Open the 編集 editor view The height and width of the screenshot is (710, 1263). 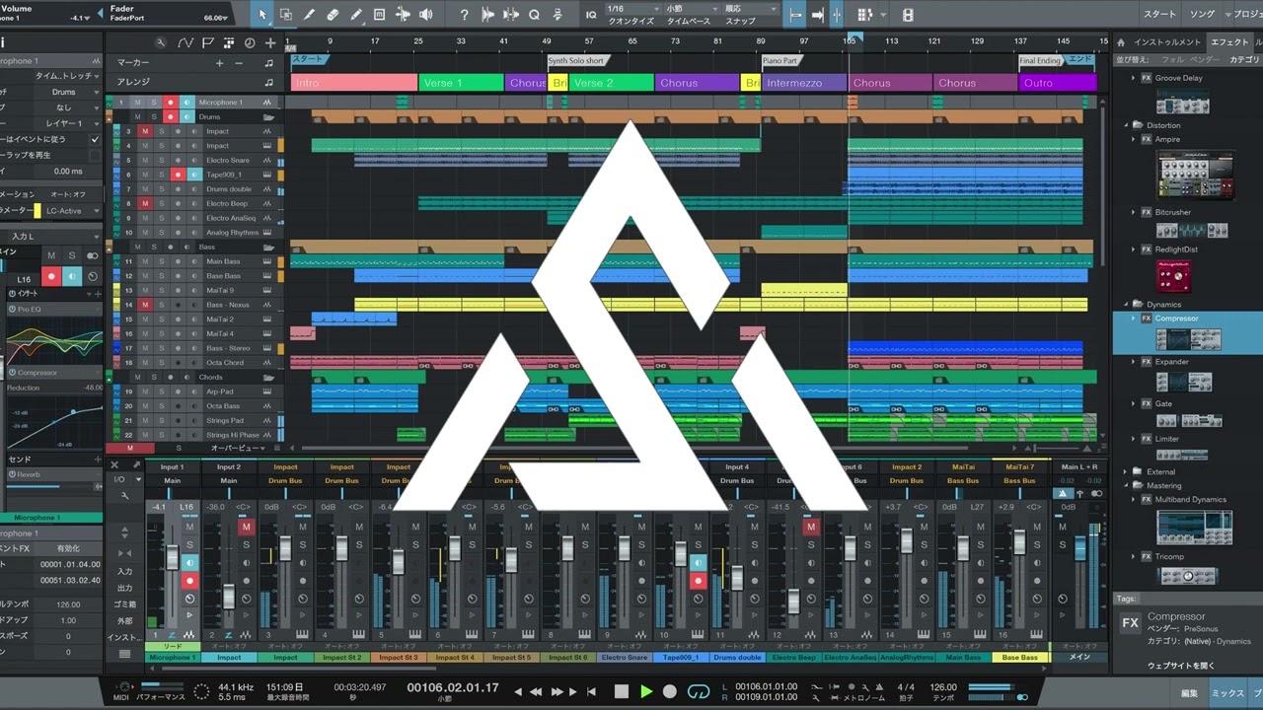pyautogui.click(x=1190, y=693)
